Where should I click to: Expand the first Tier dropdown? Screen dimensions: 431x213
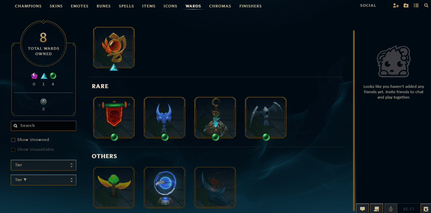point(44,165)
